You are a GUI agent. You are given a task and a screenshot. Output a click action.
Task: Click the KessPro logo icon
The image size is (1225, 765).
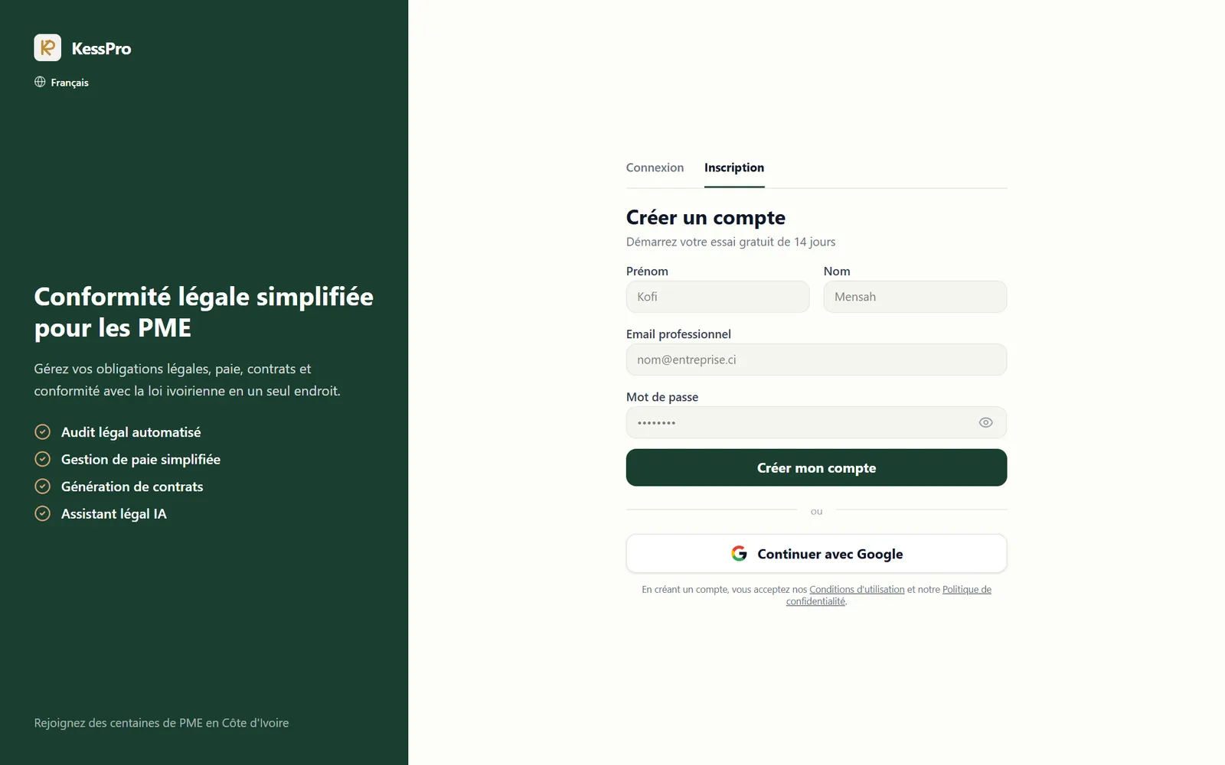point(47,47)
